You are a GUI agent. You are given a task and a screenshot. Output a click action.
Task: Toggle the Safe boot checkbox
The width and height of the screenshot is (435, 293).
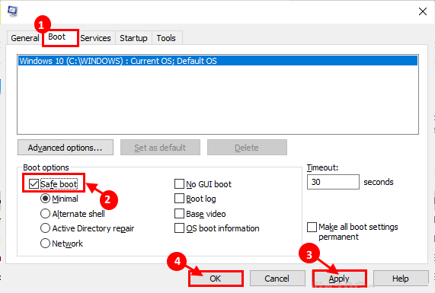coord(34,183)
